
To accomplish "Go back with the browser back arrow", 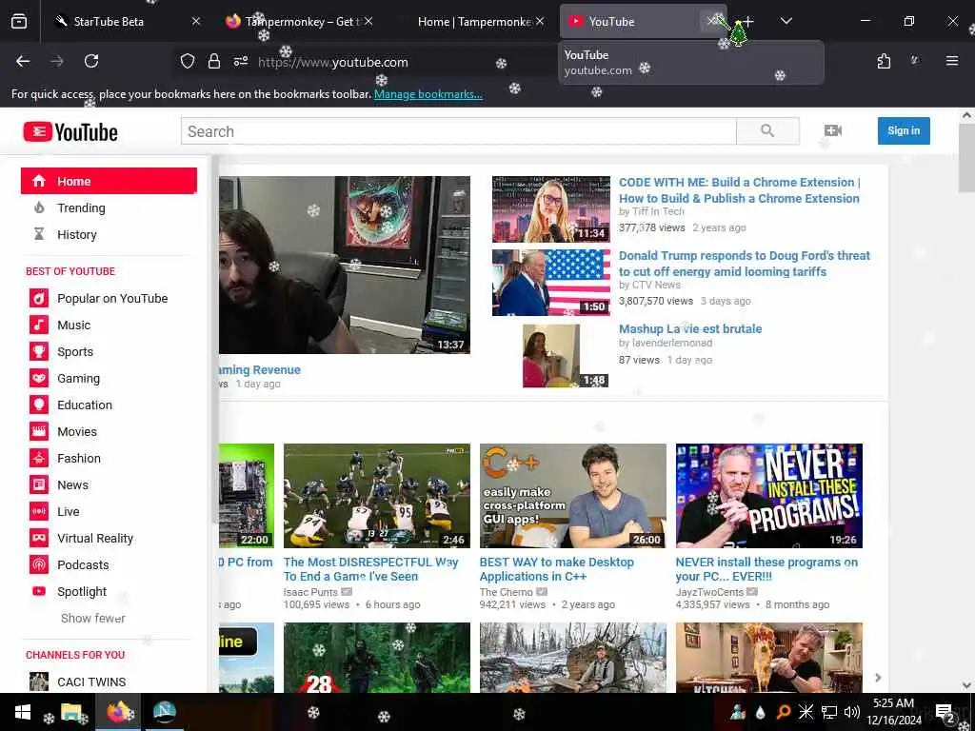I will (x=23, y=61).
